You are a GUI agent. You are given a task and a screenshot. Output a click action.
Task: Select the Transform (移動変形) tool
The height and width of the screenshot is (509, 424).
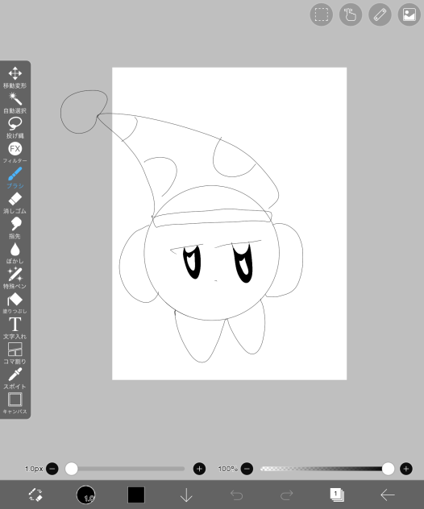tap(15, 77)
